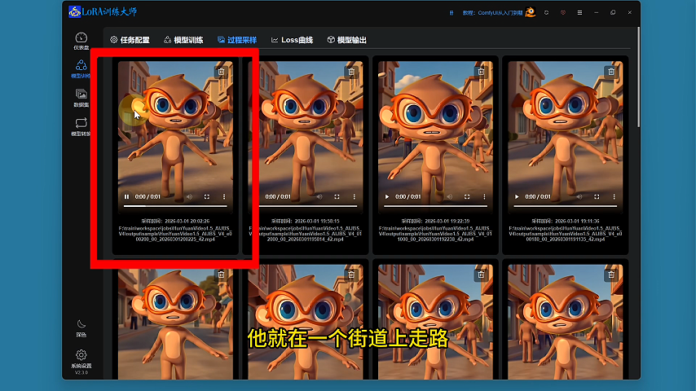Pause the video sampled at 20:02:26
Screen dimensions: 696x391
pos(126,196)
